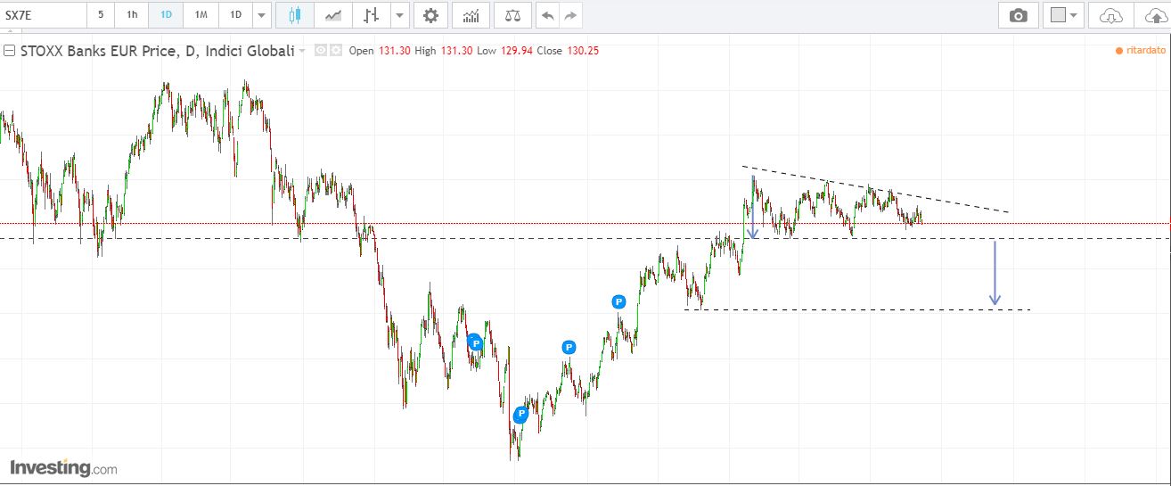Undo the last chart action
Viewport: 1171px width, 486px height.
(548, 15)
